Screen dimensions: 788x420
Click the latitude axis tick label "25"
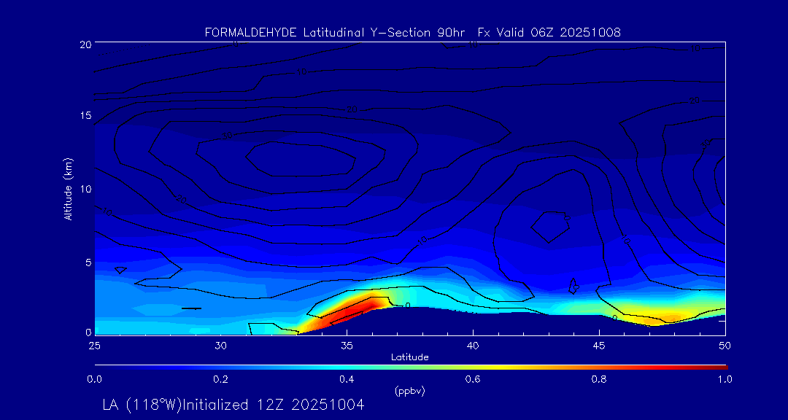pyautogui.click(x=94, y=346)
